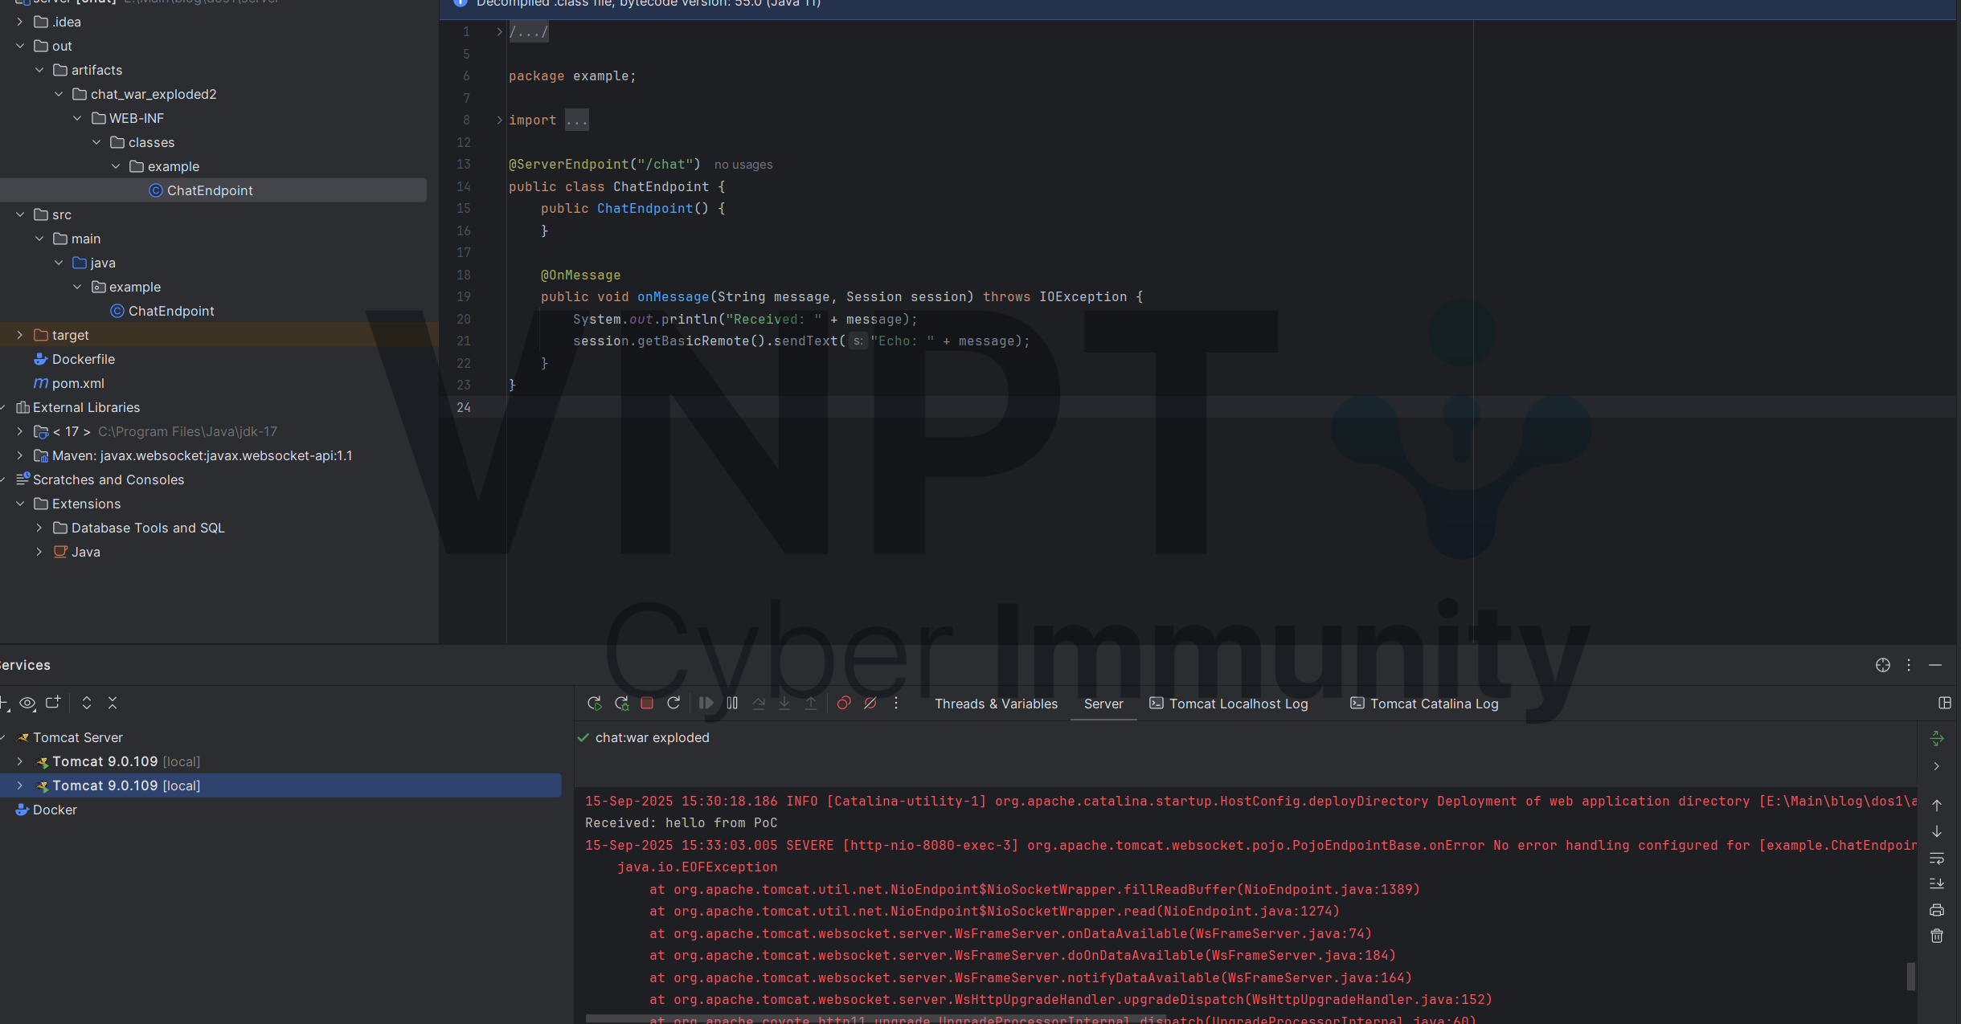Screen dimensions: 1961x1024
Task: Expand folded comment on line 1
Action: pos(499,32)
